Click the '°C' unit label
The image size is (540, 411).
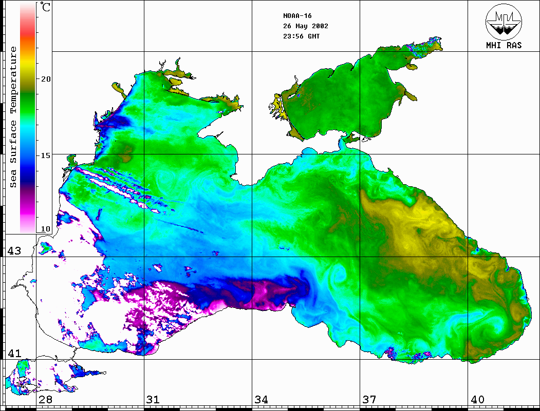pyautogui.click(x=45, y=7)
